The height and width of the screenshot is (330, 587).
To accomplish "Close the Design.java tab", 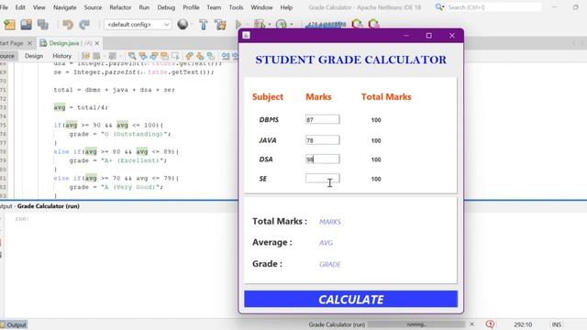I will [x=97, y=43].
